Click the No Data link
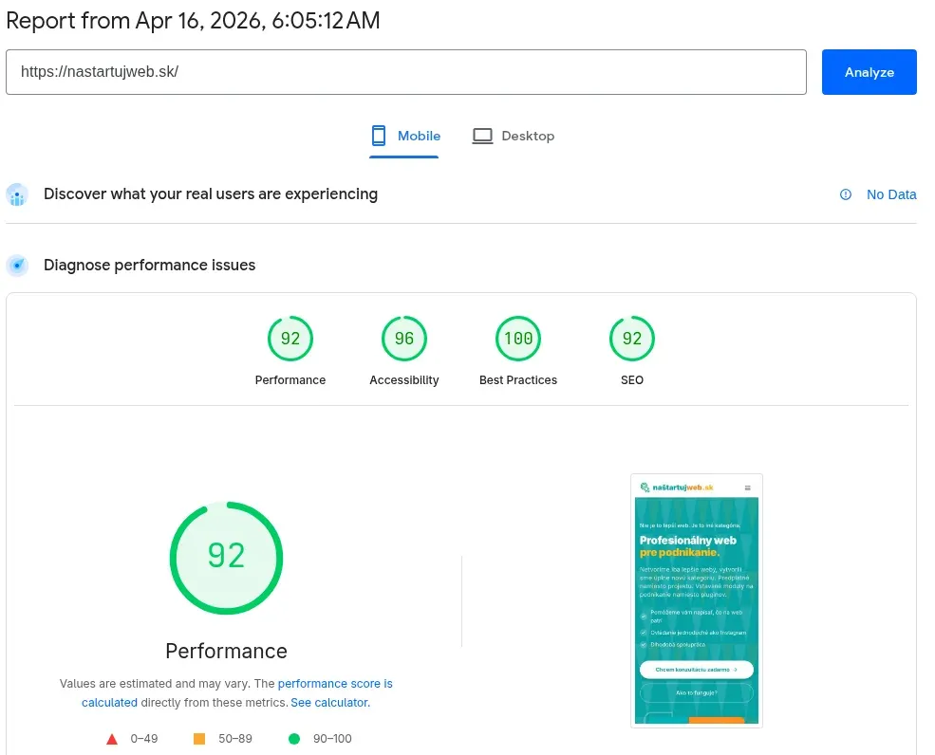935x755 pixels. (891, 194)
